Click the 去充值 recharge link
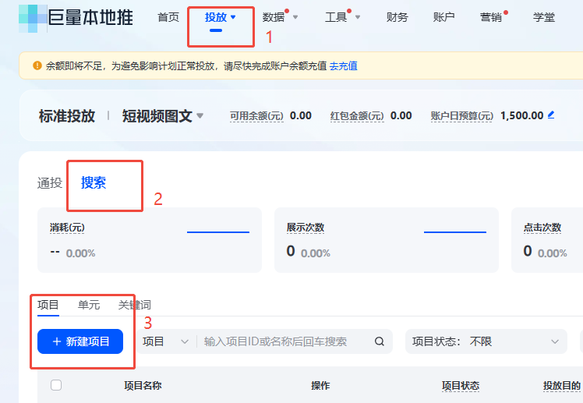This screenshot has width=583, height=403. click(344, 65)
